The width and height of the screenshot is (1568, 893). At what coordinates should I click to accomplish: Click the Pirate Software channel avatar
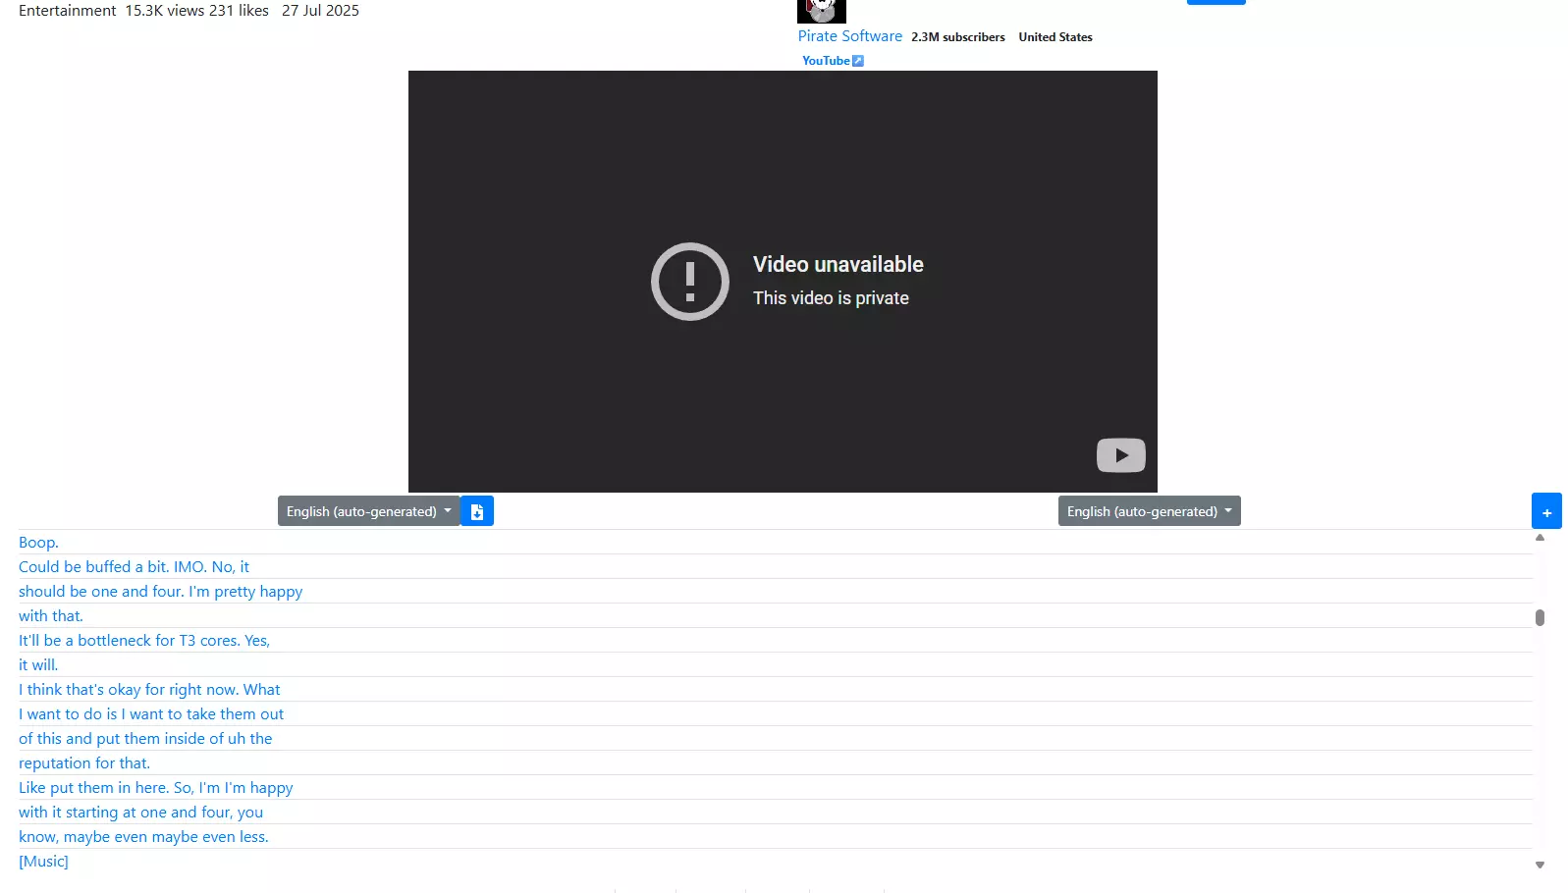(822, 11)
